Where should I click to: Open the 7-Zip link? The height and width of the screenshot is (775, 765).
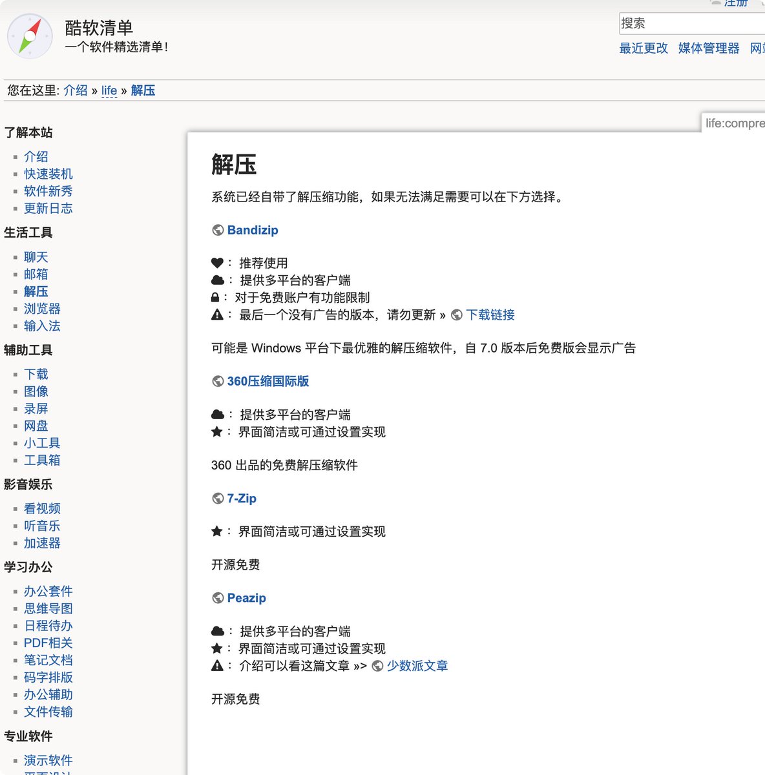click(x=242, y=499)
